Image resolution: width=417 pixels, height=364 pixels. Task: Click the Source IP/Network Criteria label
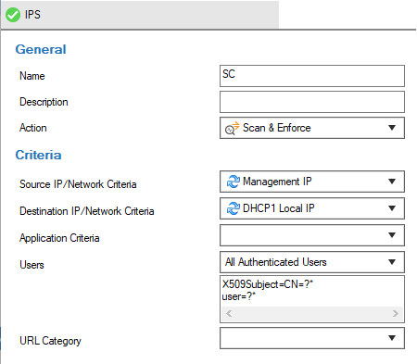[x=78, y=184]
